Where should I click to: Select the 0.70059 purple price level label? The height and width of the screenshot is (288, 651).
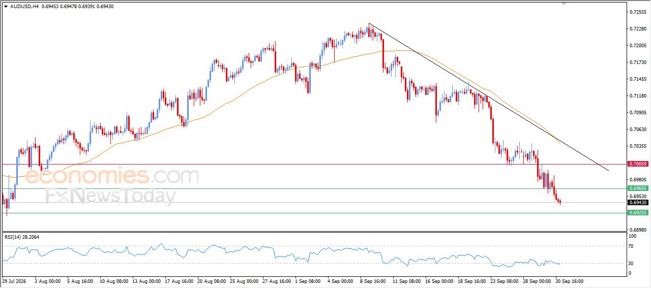638,164
